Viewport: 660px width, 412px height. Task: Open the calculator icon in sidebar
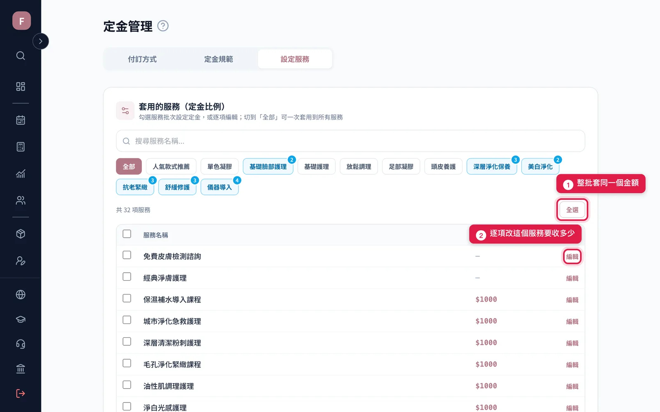click(x=21, y=147)
